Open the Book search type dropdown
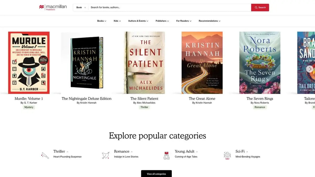Image resolution: width=315 pixels, height=177 pixels. point(81,7)
